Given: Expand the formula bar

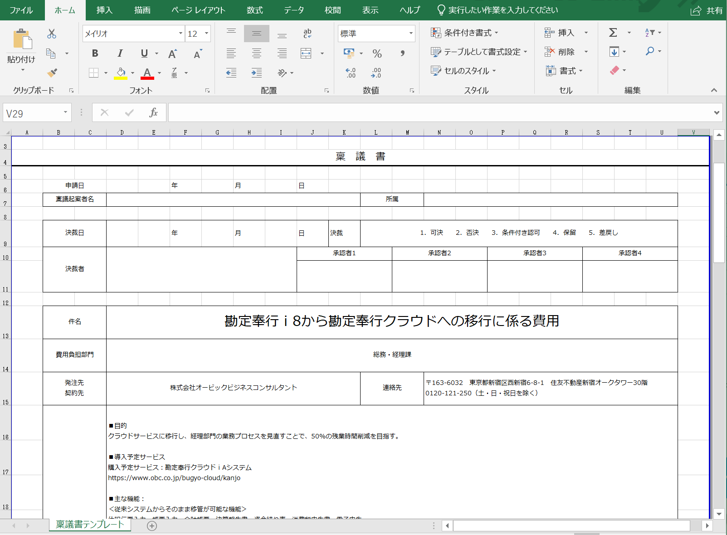Looking at the screenshot, I should tap(717, 112).
